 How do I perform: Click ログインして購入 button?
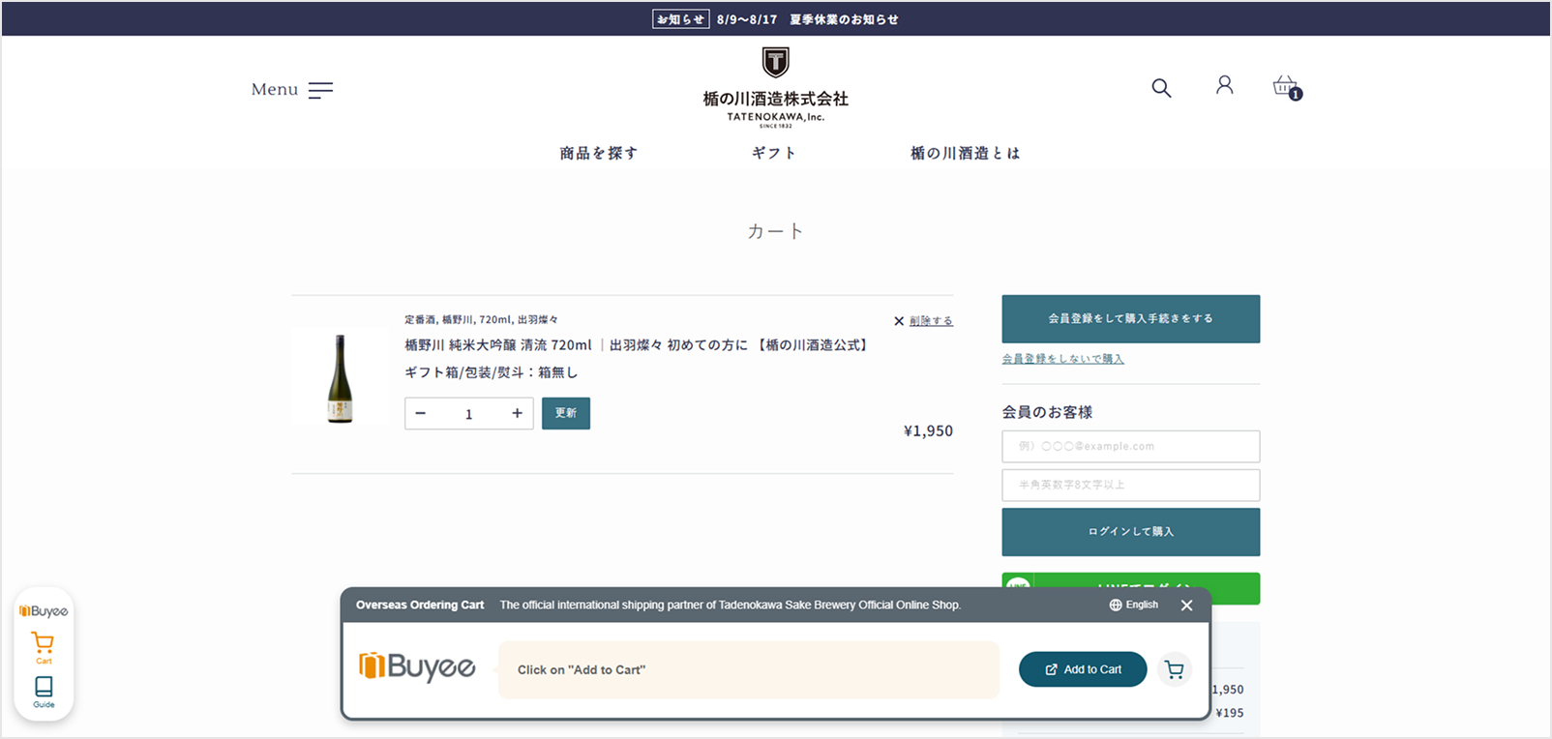click(1130, 532)
